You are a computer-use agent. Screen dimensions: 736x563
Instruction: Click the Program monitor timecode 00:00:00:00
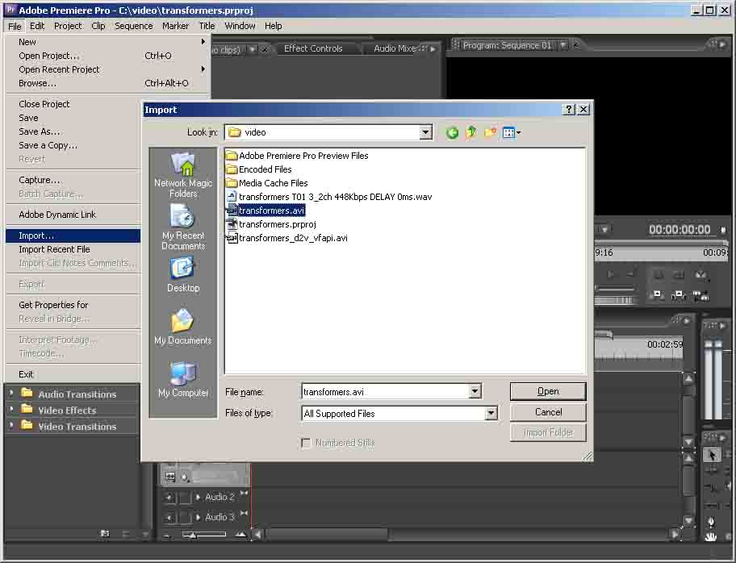[680, 229]
